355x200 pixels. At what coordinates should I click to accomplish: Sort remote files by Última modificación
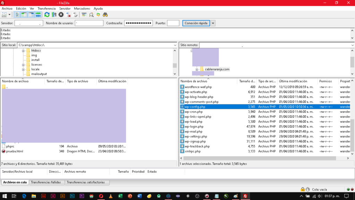(297, 81)
